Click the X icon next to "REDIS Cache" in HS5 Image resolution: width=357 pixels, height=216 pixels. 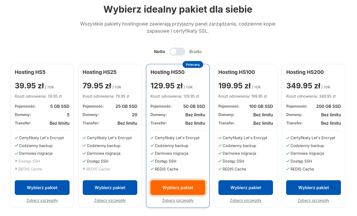coord(16,169)
